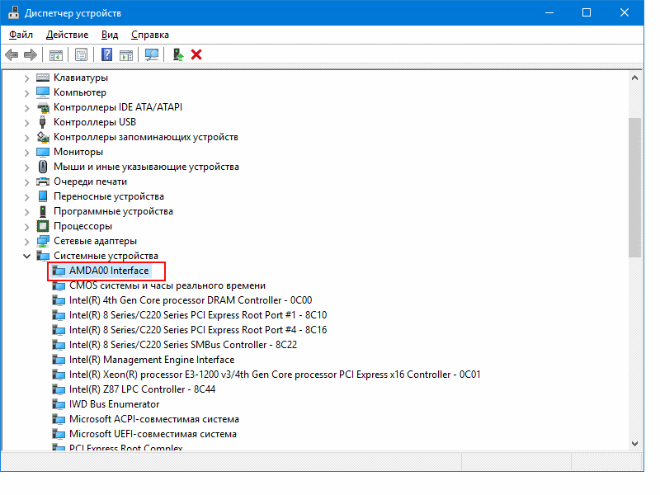Viewport: 660px width, 495px height.
Task: Select PCI Express Root Port #1 - 8C10
Action: pyautogui.click(x=198, y=315)
